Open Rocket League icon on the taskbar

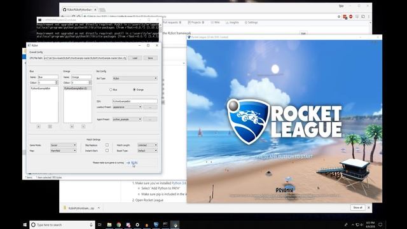[x=156, y=225]
